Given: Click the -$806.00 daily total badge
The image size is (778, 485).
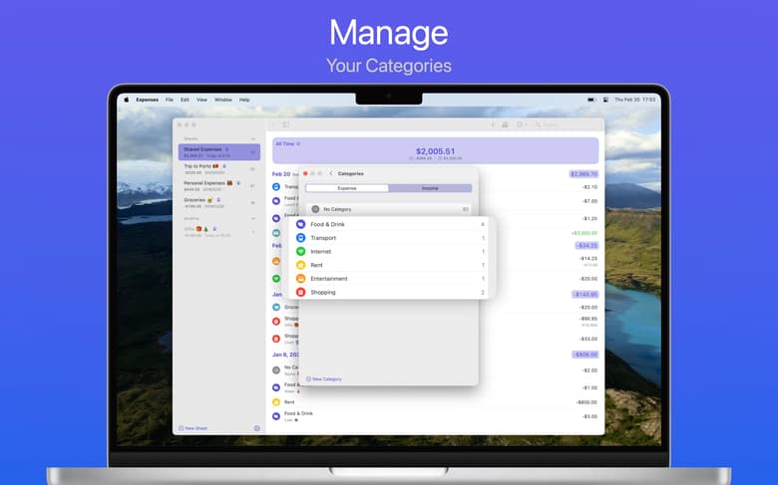Looking at the screenshot, I should 585,355.
